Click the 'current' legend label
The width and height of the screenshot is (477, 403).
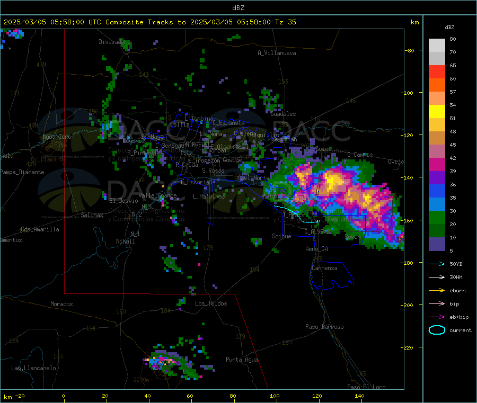coord(461,330)
